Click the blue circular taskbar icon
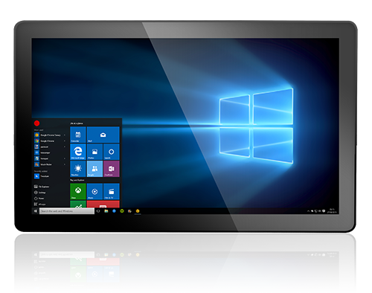The width and height of the screenshot is (372, 293). (x=114, y=211)
